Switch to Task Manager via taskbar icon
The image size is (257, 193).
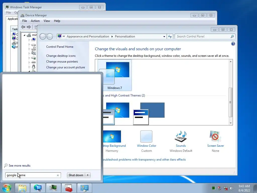tap(53, 188)
